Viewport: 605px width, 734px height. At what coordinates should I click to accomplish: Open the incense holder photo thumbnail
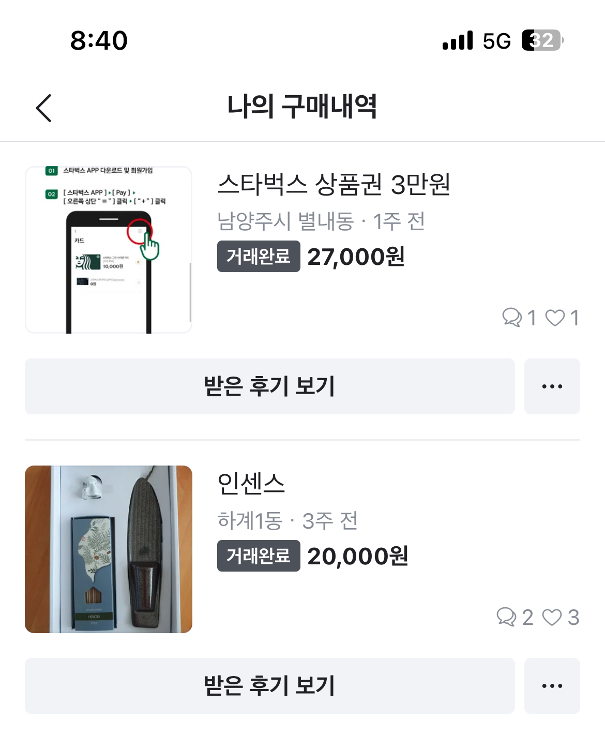(x=109, y=549)
